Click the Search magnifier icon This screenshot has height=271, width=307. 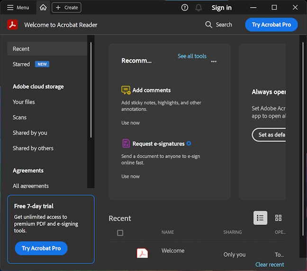pos(208,25)
